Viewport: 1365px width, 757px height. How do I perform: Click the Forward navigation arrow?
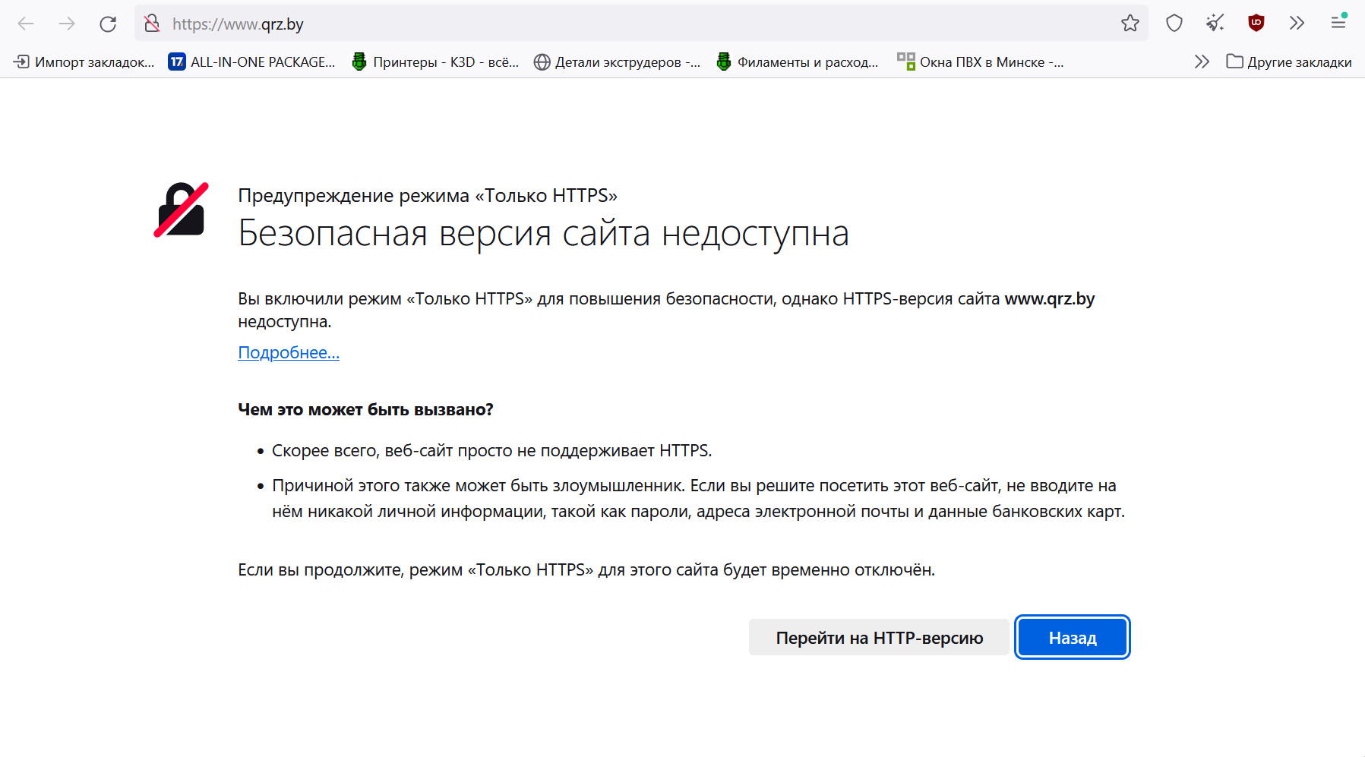pyautogui.click(x=67, y=24)
